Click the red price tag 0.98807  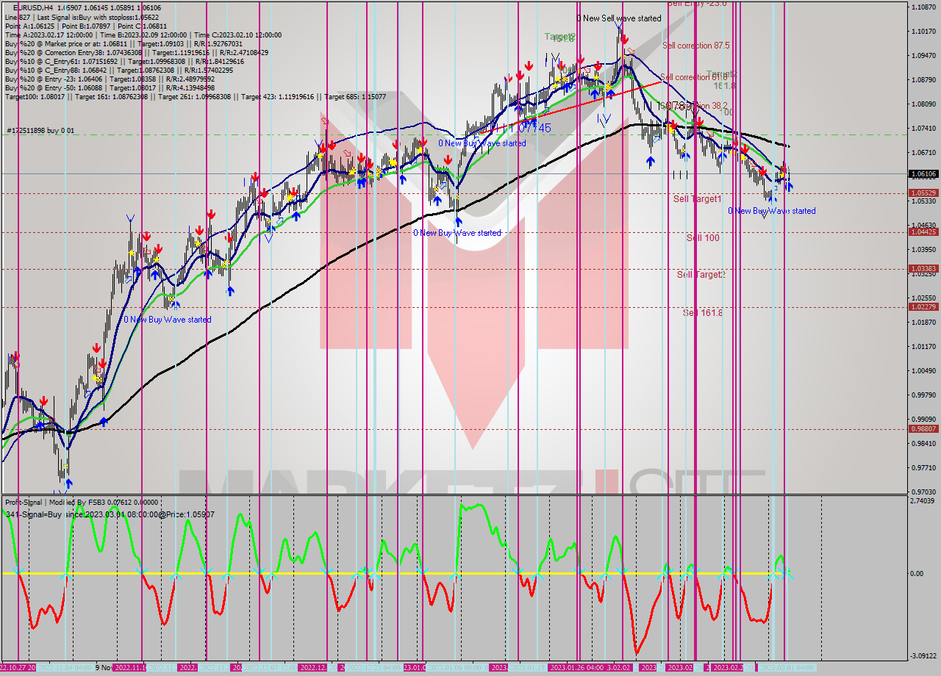pos(923,429)
